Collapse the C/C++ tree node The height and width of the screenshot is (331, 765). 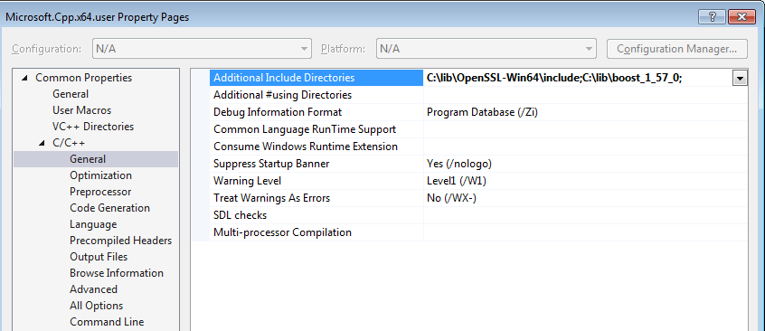tap(42, 143)
